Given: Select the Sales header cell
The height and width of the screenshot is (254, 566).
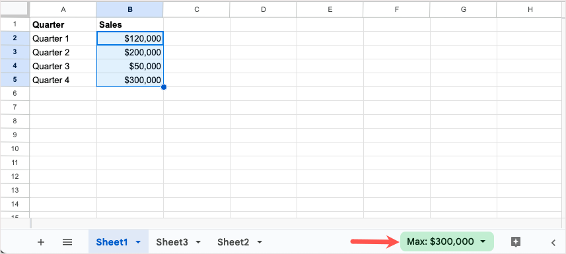Looking at the screenshot, I should 130,24.
